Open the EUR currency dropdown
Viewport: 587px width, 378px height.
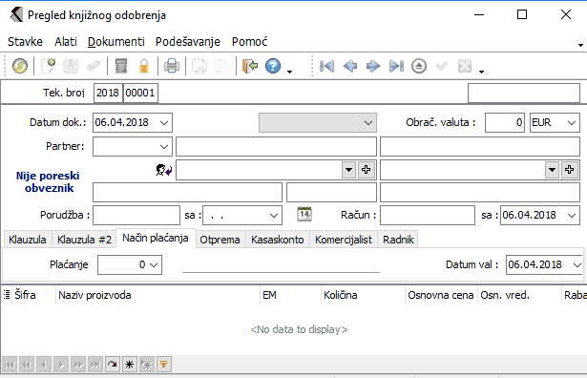click(572, 123)
